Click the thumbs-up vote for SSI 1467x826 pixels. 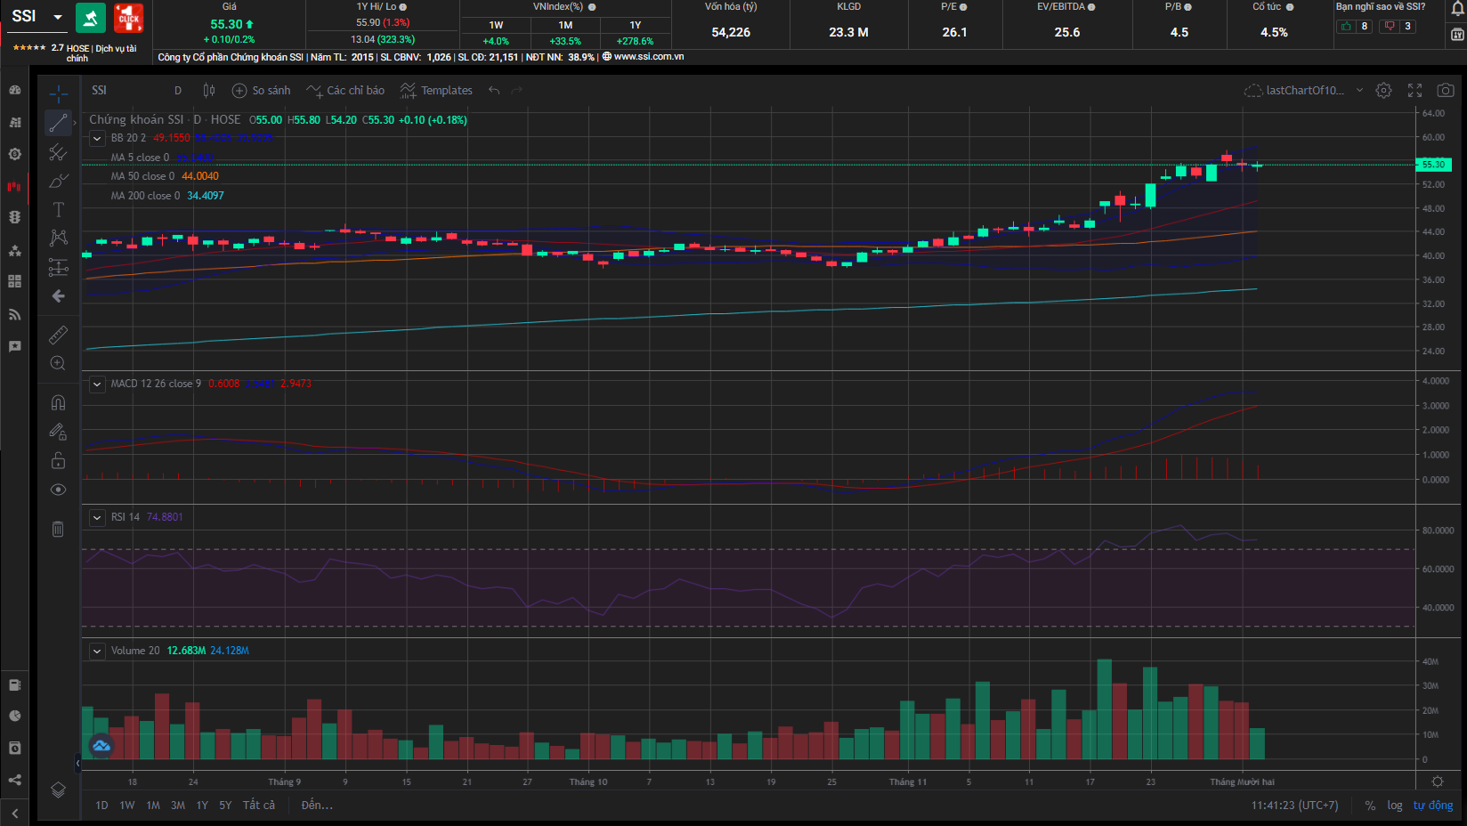point(1346,27)
